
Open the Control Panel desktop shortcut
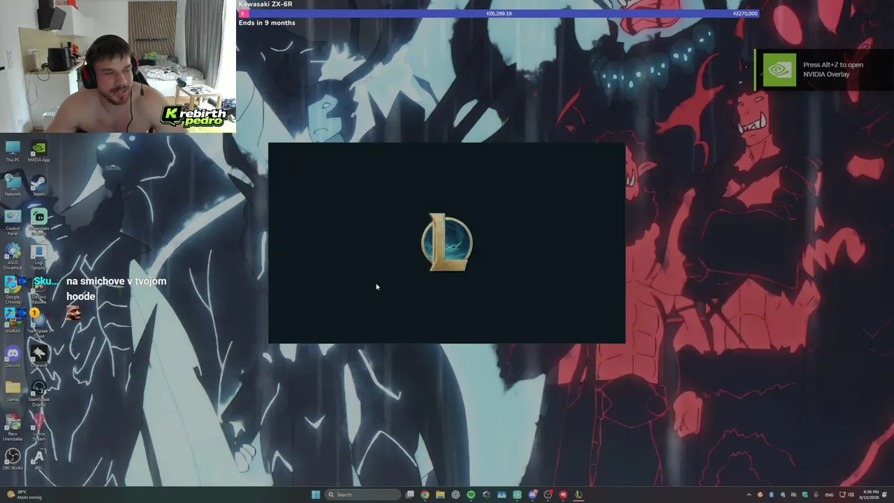(13, 221)
